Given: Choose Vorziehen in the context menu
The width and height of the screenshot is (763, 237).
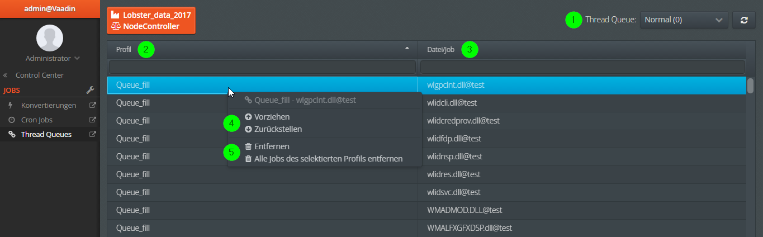Looking at the screenshot, I should tap(272, 117).
